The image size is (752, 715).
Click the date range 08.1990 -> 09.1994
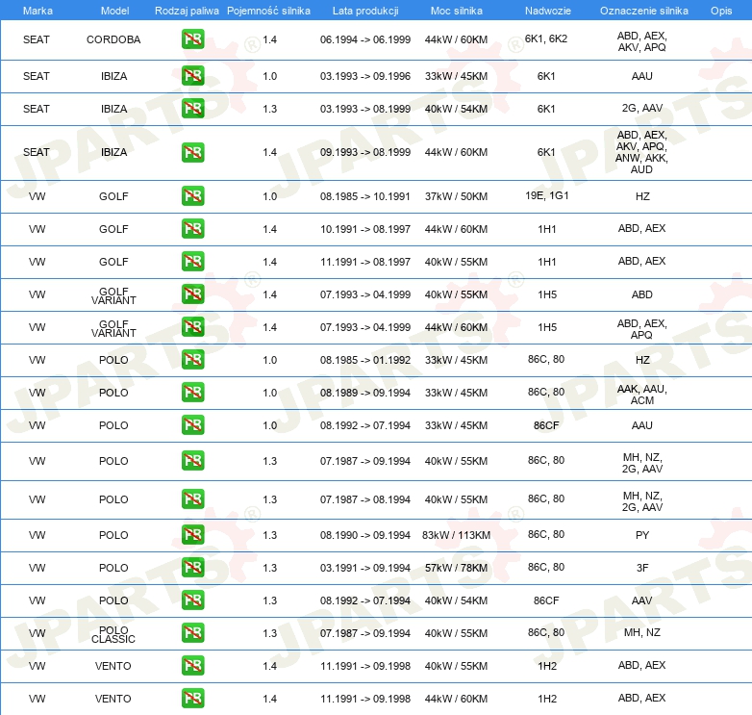[365, 535]
